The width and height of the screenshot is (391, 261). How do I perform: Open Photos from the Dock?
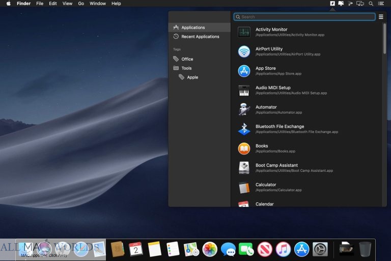click(x=210, y=249)
